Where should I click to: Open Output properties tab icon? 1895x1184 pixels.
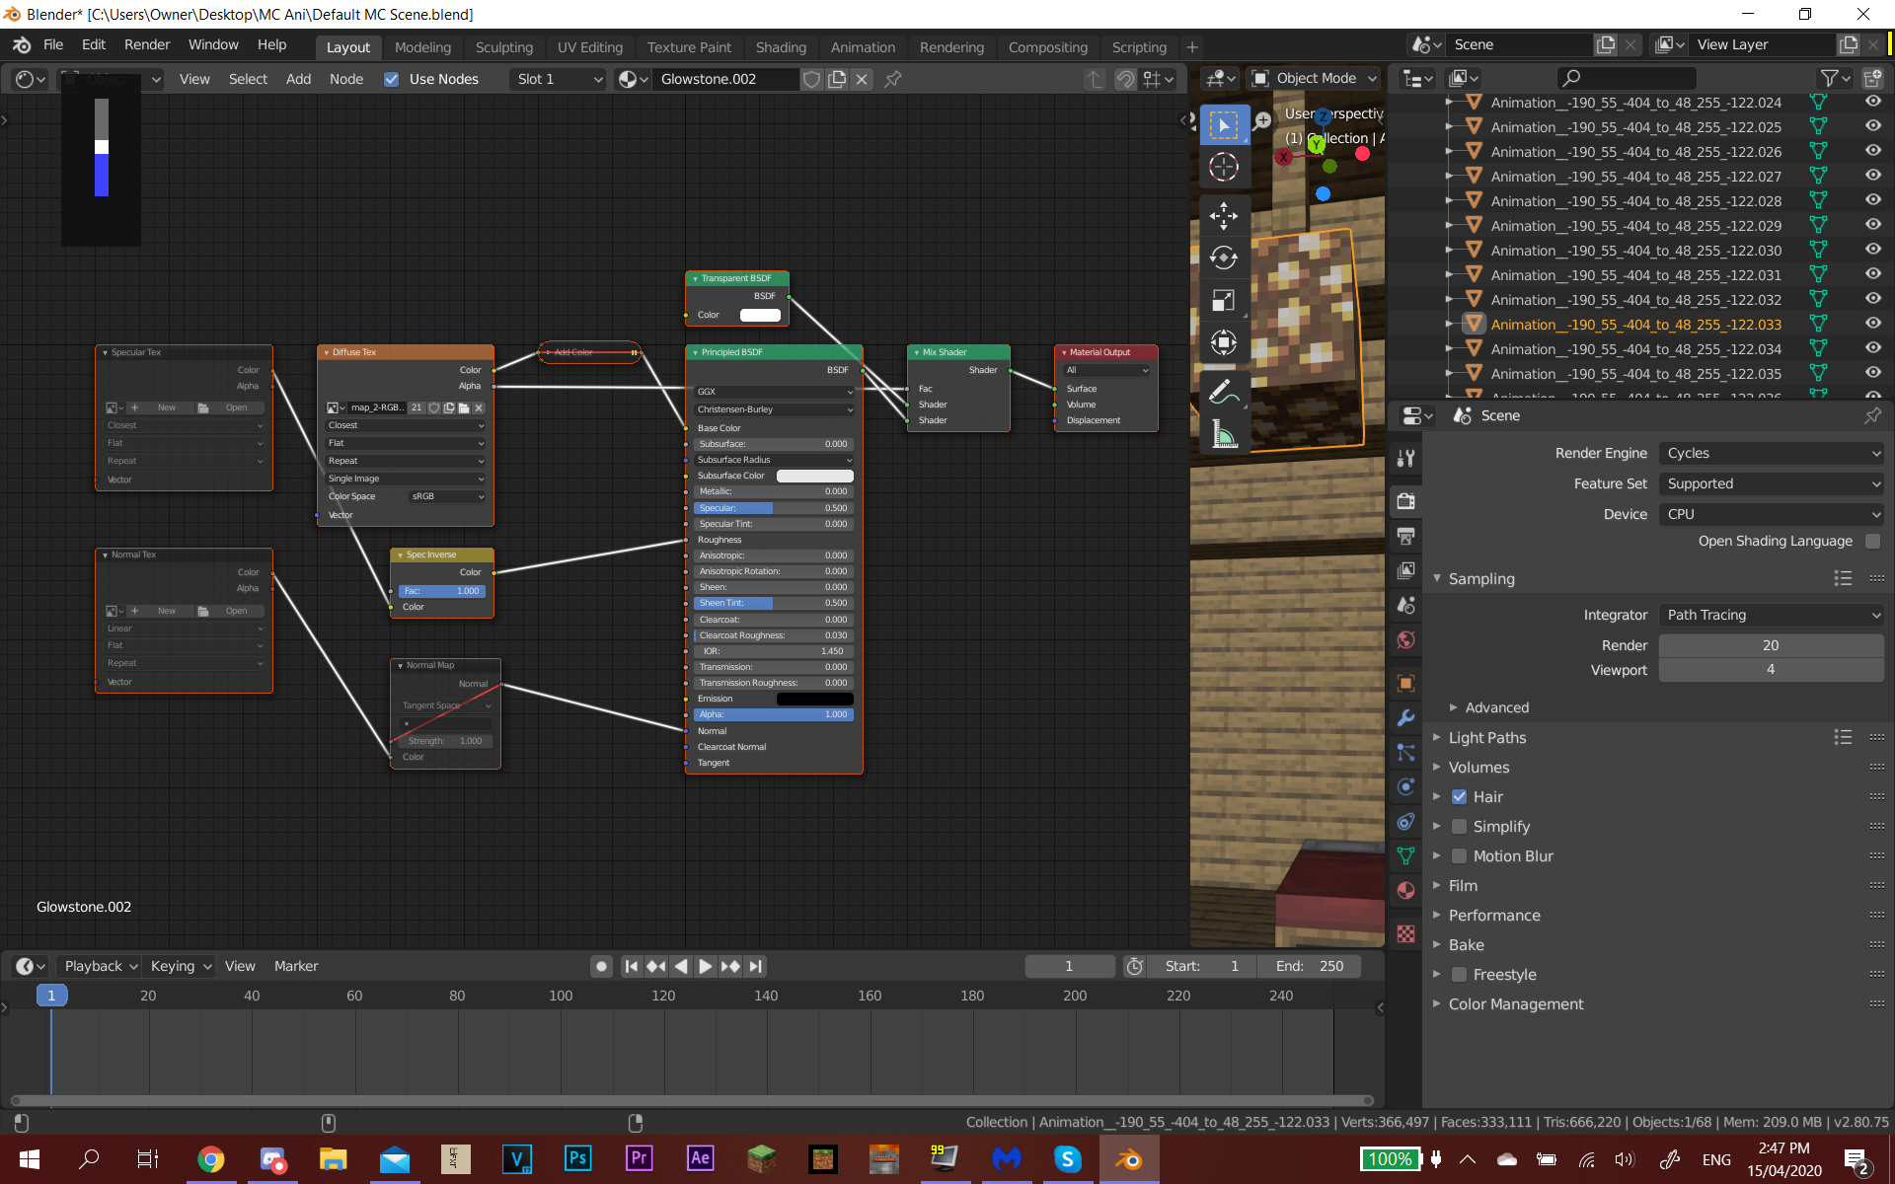pos(1406,536)
